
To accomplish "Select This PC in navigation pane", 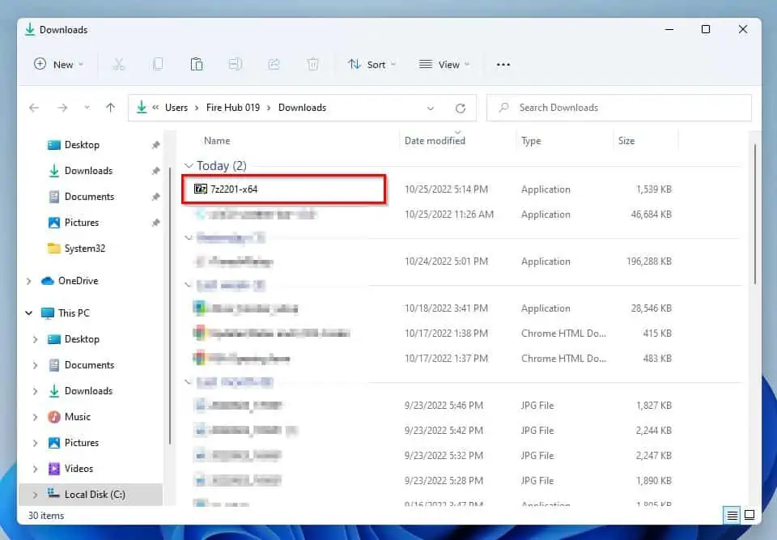I will [66, 313].
